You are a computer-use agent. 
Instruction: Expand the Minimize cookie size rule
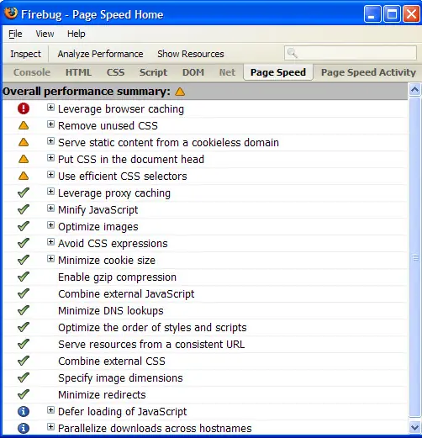click(x=50, y=259)
